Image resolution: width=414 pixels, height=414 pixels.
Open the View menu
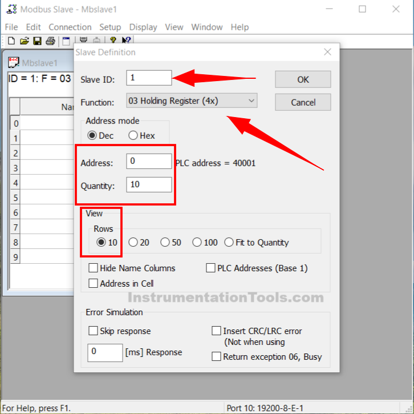174,27
